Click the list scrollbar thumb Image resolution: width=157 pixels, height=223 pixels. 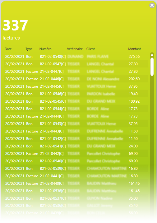point(152,67)
